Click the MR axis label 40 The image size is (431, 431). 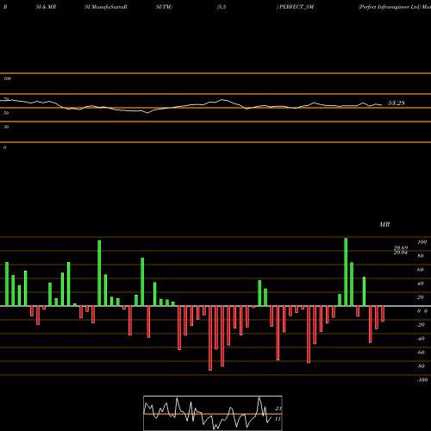click(x=421, y=284)
